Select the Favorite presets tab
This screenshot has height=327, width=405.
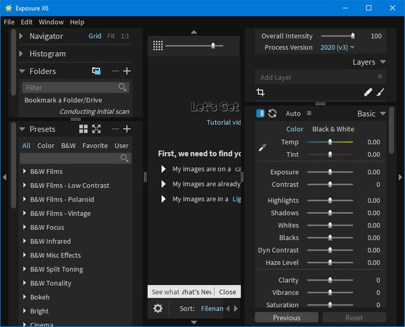(x=95, y=145)
